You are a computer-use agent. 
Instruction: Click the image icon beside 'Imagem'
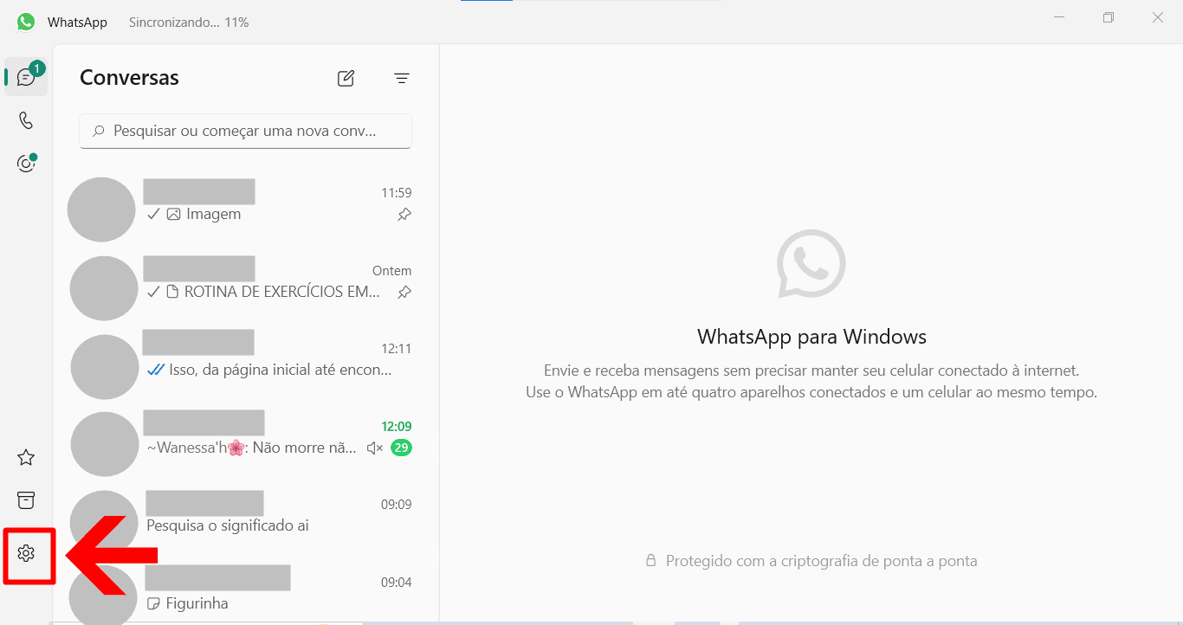click(x=173, y=214)
